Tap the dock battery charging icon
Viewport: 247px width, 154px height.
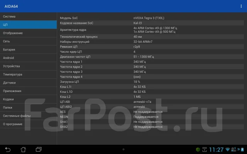234,149
